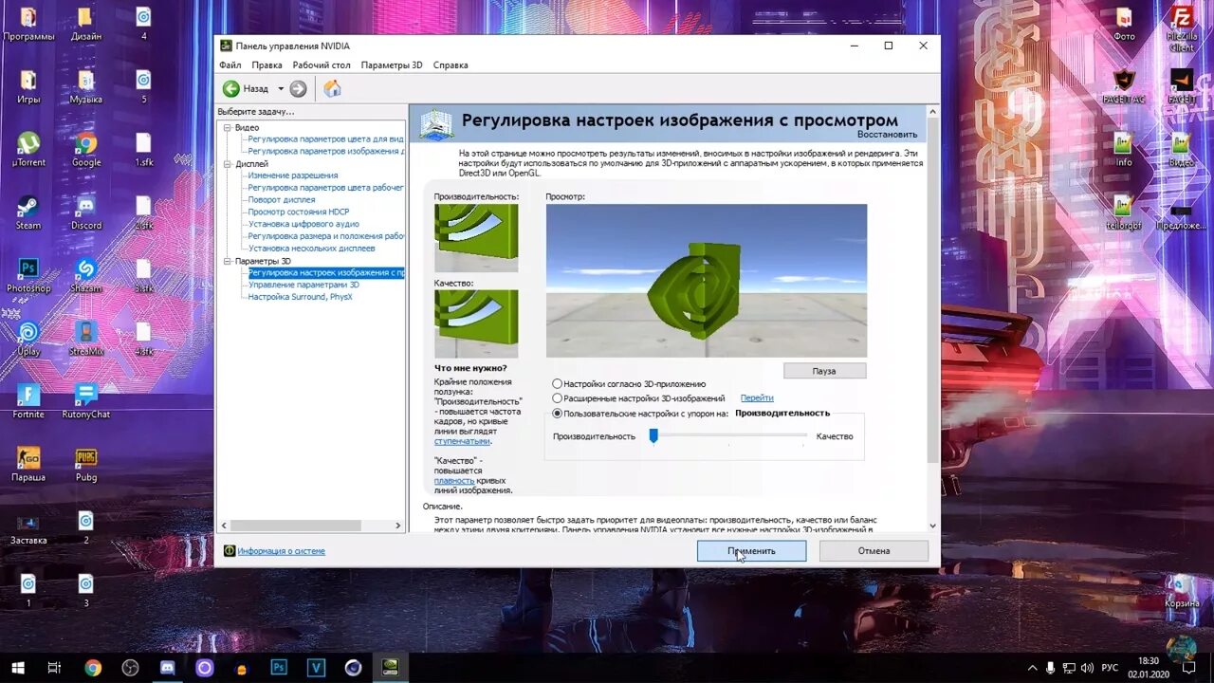Collapse the Видео tree node
1214x683 pixels.
point(228,127)
